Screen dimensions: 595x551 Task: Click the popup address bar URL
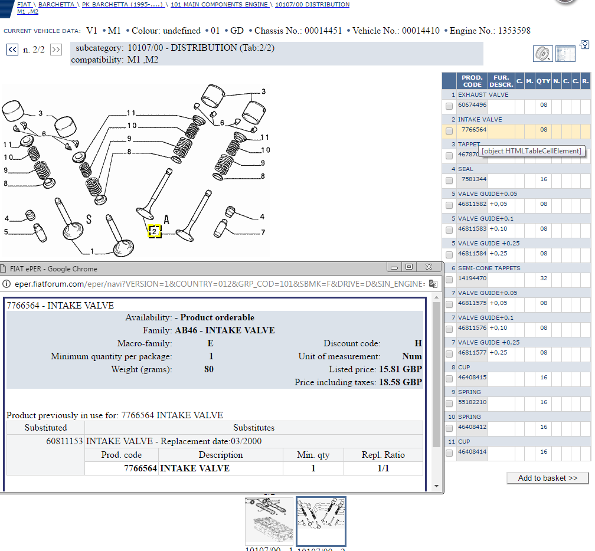(220, 284)
